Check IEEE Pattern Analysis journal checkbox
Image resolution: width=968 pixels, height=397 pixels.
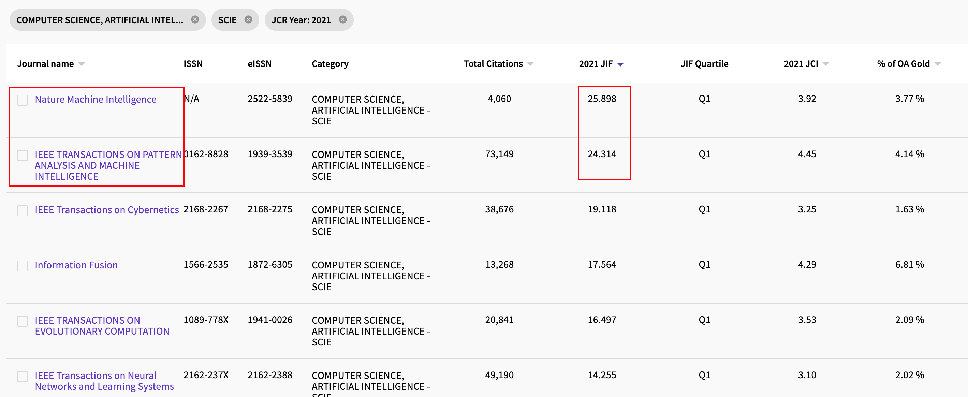pos(23,155)
